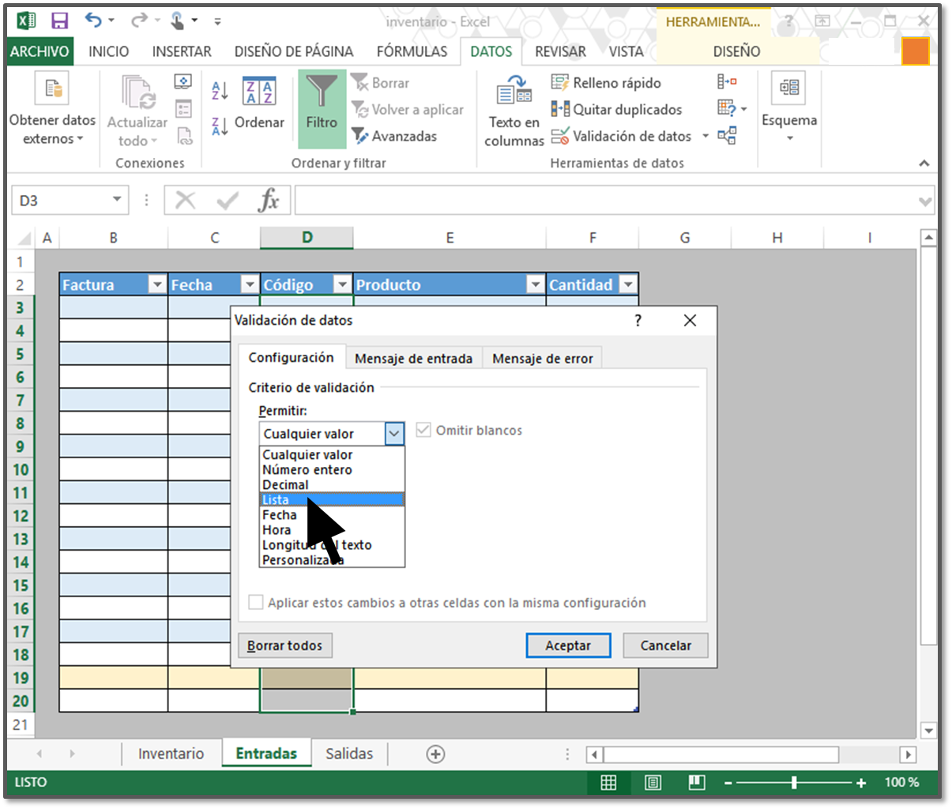Switch to the Mensaje de error tab

(542, 359)
